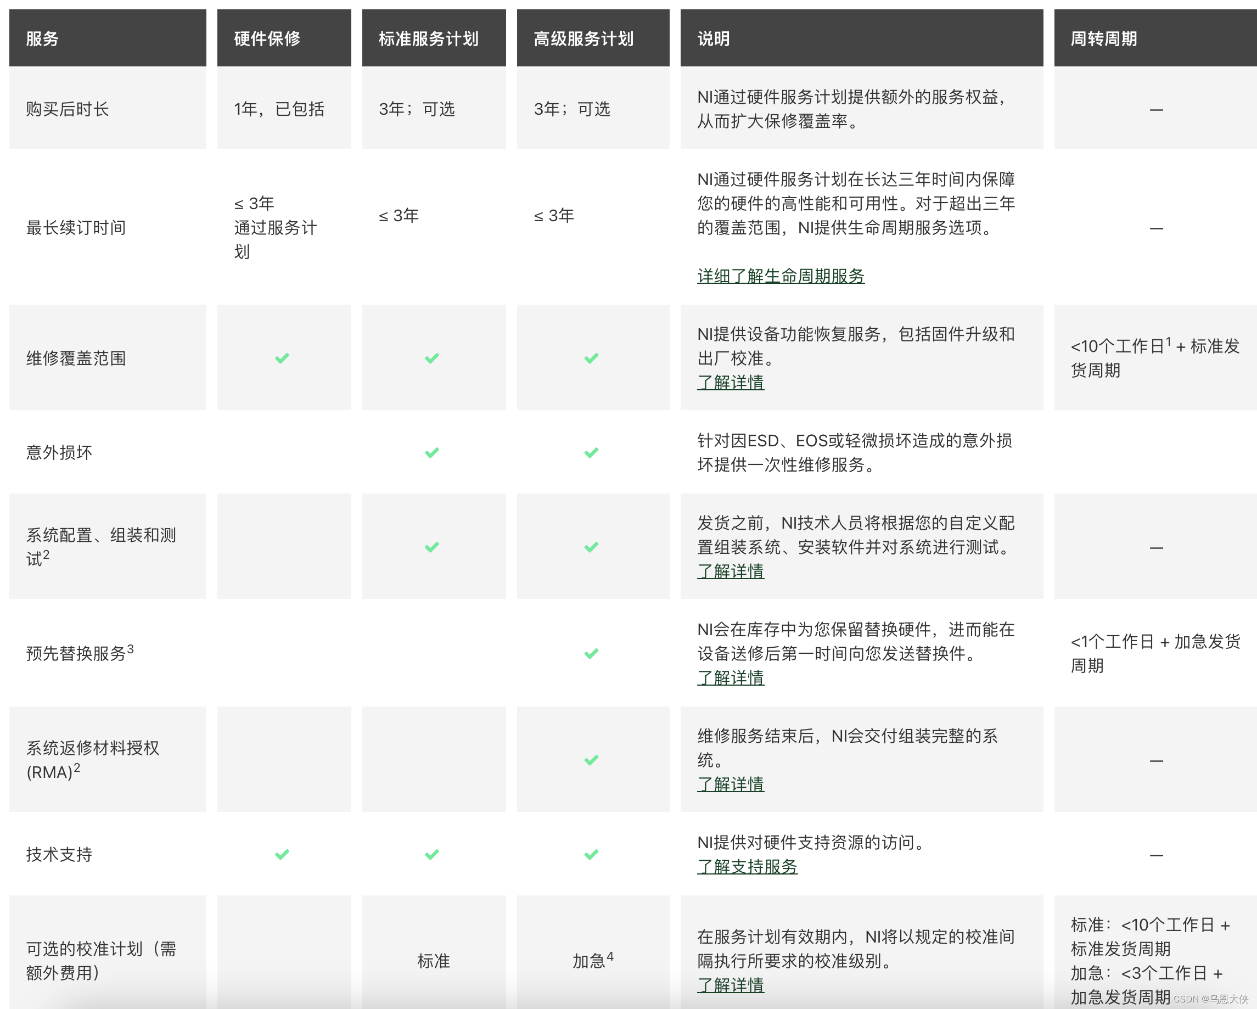The width and height of the screenshot is (1257, 1009).
Task: Click the 标准 calibration cell
Action: click(434, 961)
